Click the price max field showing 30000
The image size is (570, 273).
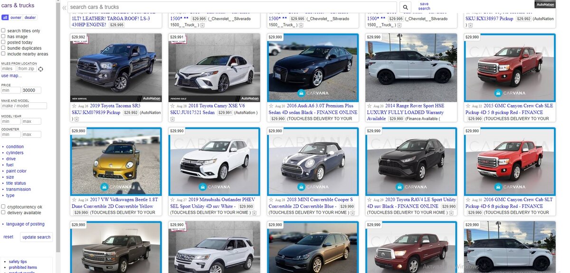point(32,90)
